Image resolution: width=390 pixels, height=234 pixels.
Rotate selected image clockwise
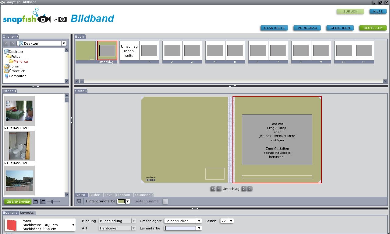[43, 201]
